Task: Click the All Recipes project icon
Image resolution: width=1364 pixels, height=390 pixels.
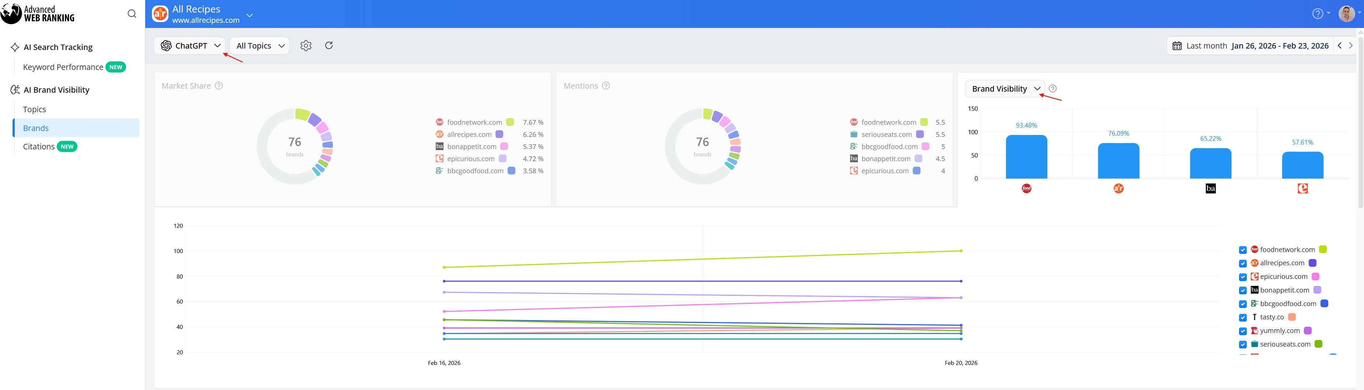Action: click(160, 14)
